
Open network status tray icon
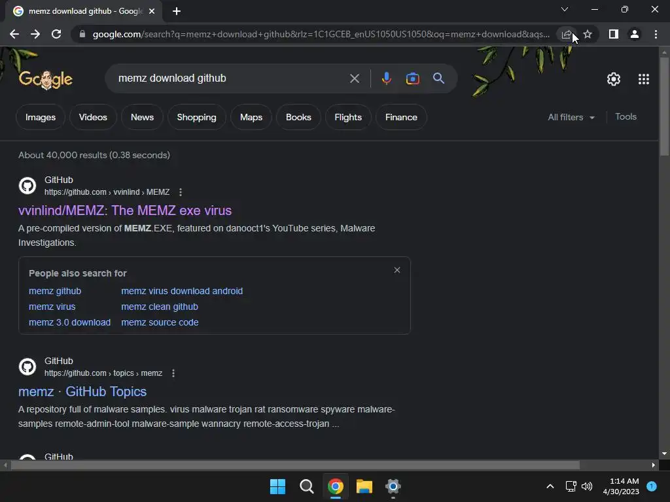(571, 486)
